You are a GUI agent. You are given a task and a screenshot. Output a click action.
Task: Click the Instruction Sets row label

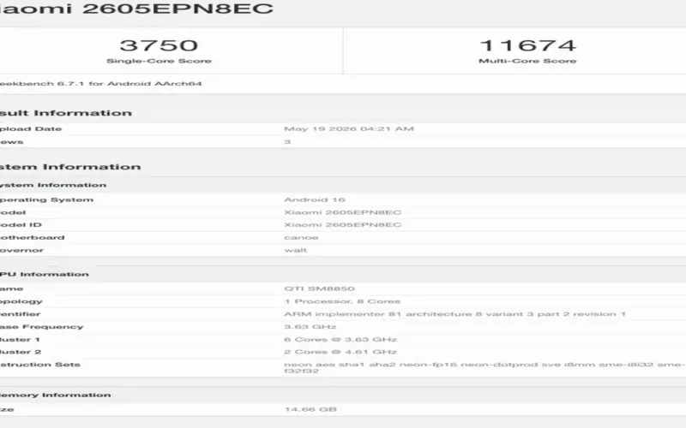[40, 365]
